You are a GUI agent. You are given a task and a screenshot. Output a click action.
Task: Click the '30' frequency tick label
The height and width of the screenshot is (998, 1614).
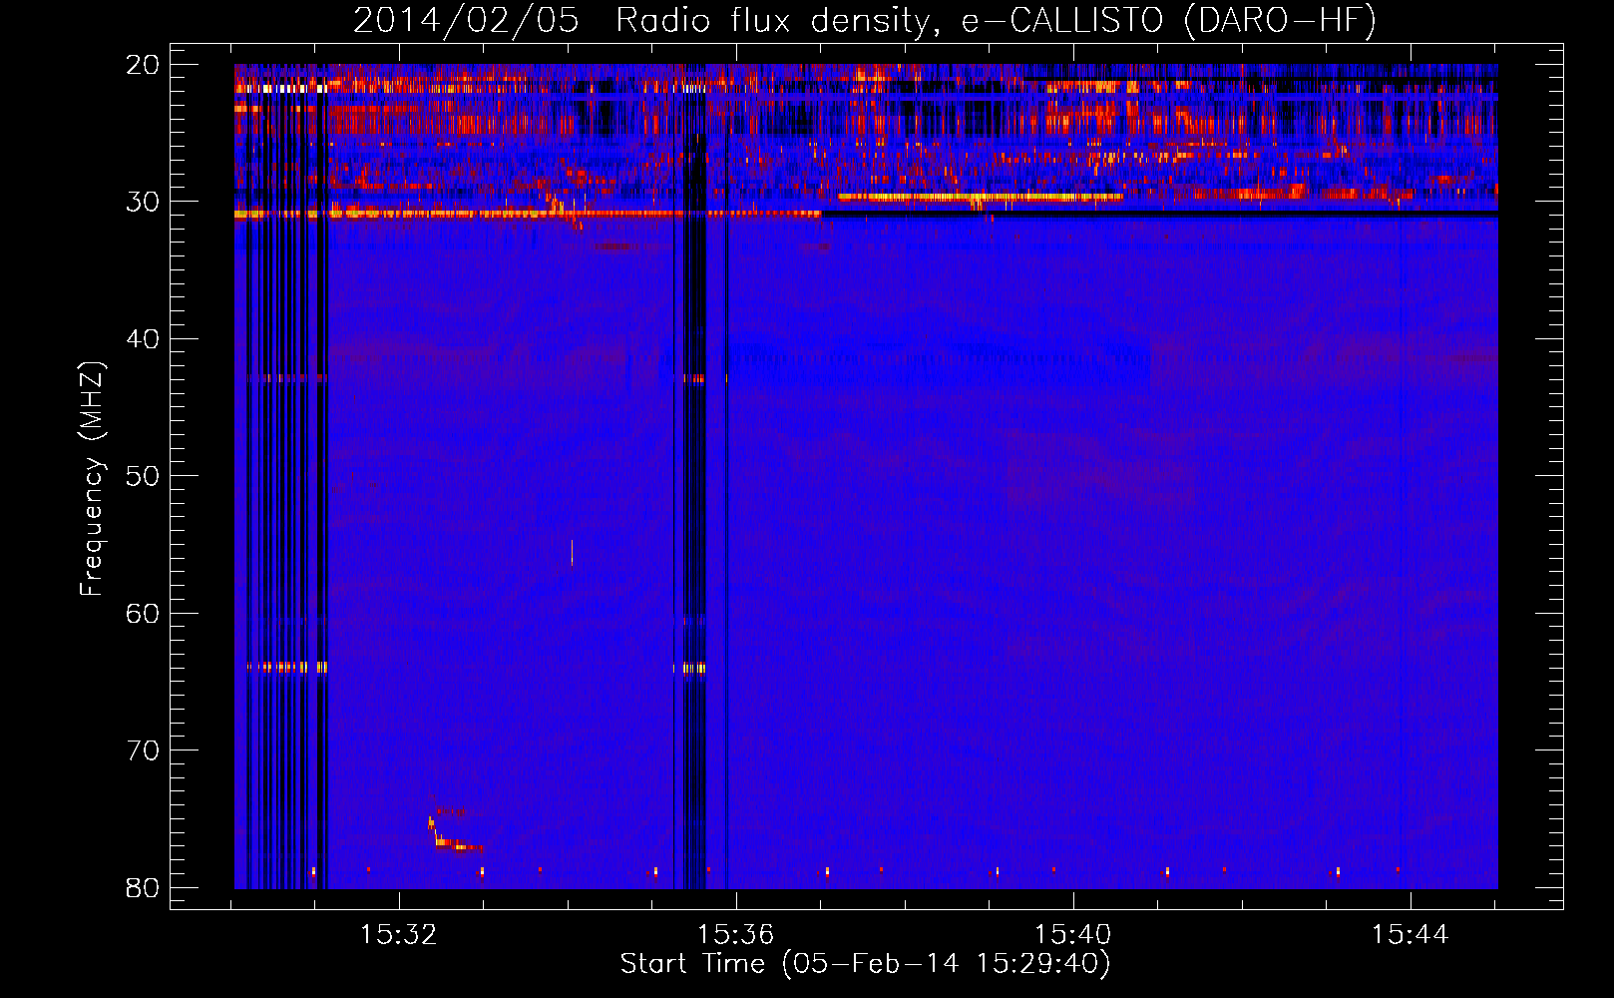pyautogui.click(x=144, y=202)
